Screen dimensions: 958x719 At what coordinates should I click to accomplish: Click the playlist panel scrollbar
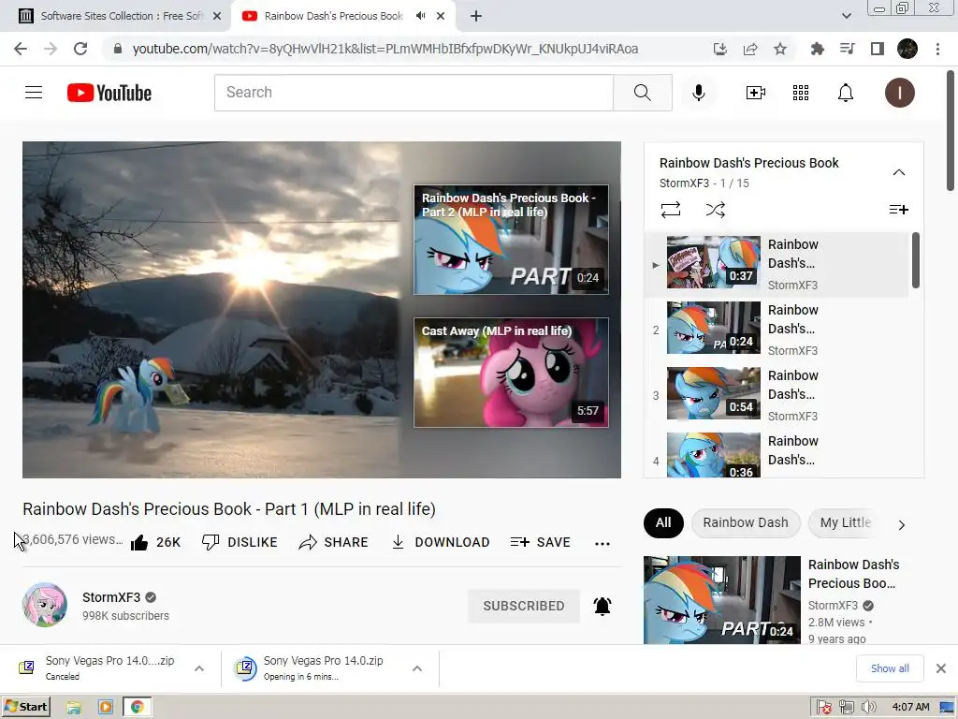pos(915,260)
